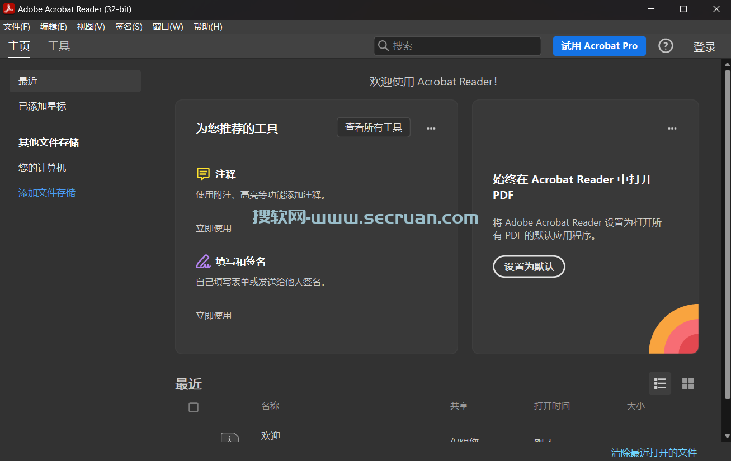This screenshot has height=461, width=731.
Task: Click the vertical scrollbar thumb
Action: coord(727,235)
